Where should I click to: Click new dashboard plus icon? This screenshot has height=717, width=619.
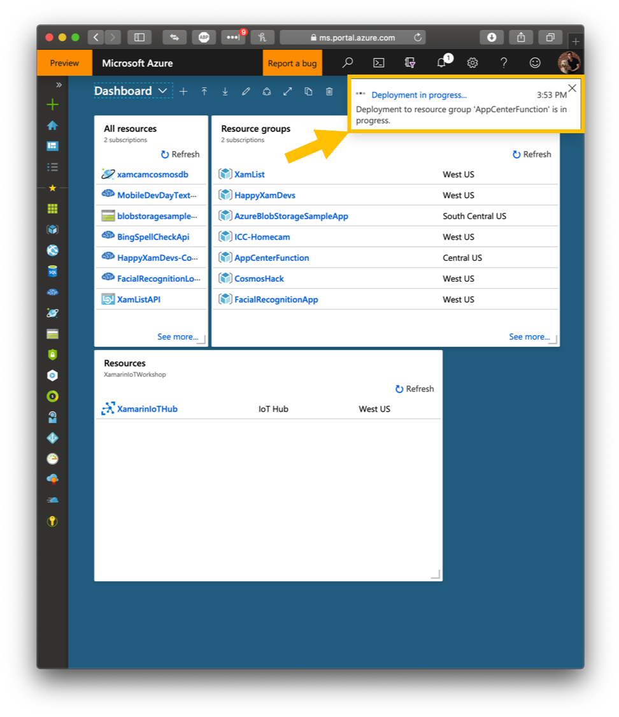(x=183, y=91)
